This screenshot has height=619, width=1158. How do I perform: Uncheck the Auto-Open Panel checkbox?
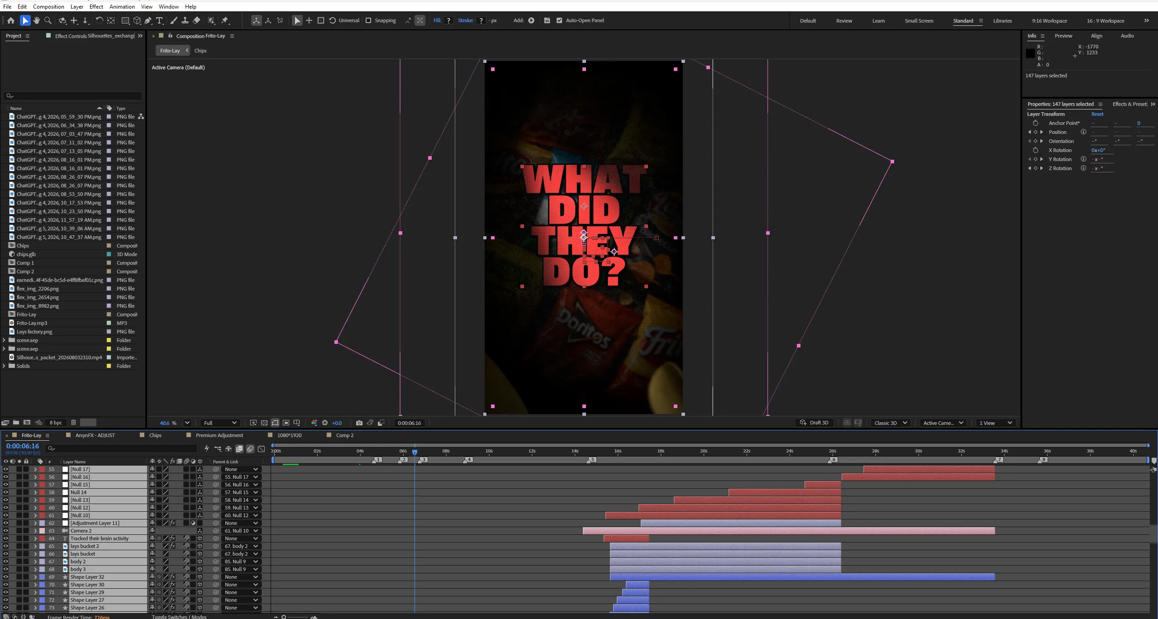coord(559,20)
